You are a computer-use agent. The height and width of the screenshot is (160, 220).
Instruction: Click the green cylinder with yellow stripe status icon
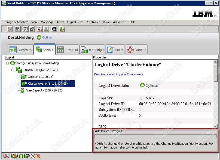click(21, 156)
